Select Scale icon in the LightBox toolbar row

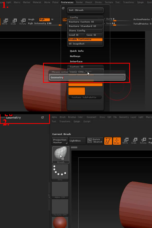(134, 141)
